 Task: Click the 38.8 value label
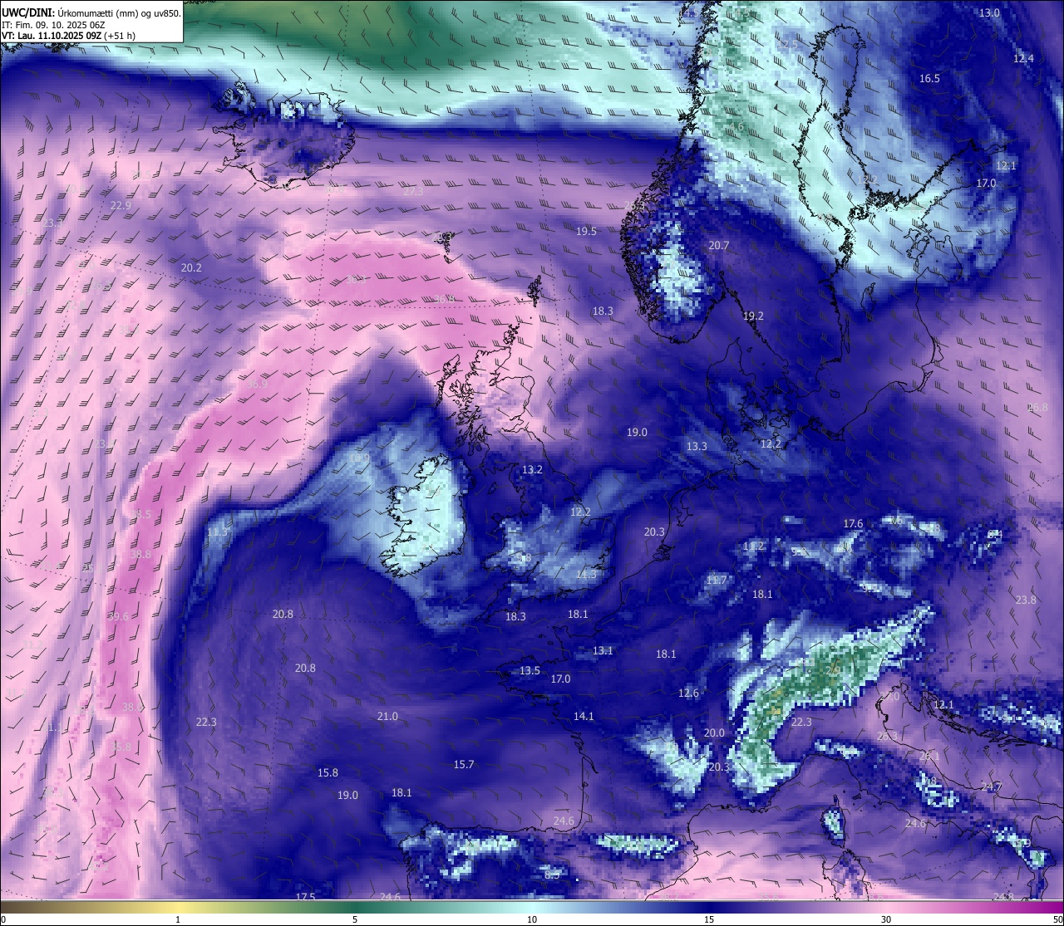click(x=140, y=554)
